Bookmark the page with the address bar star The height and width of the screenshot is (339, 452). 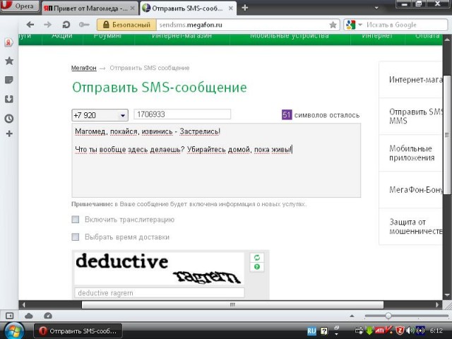(x=333, y=24)
